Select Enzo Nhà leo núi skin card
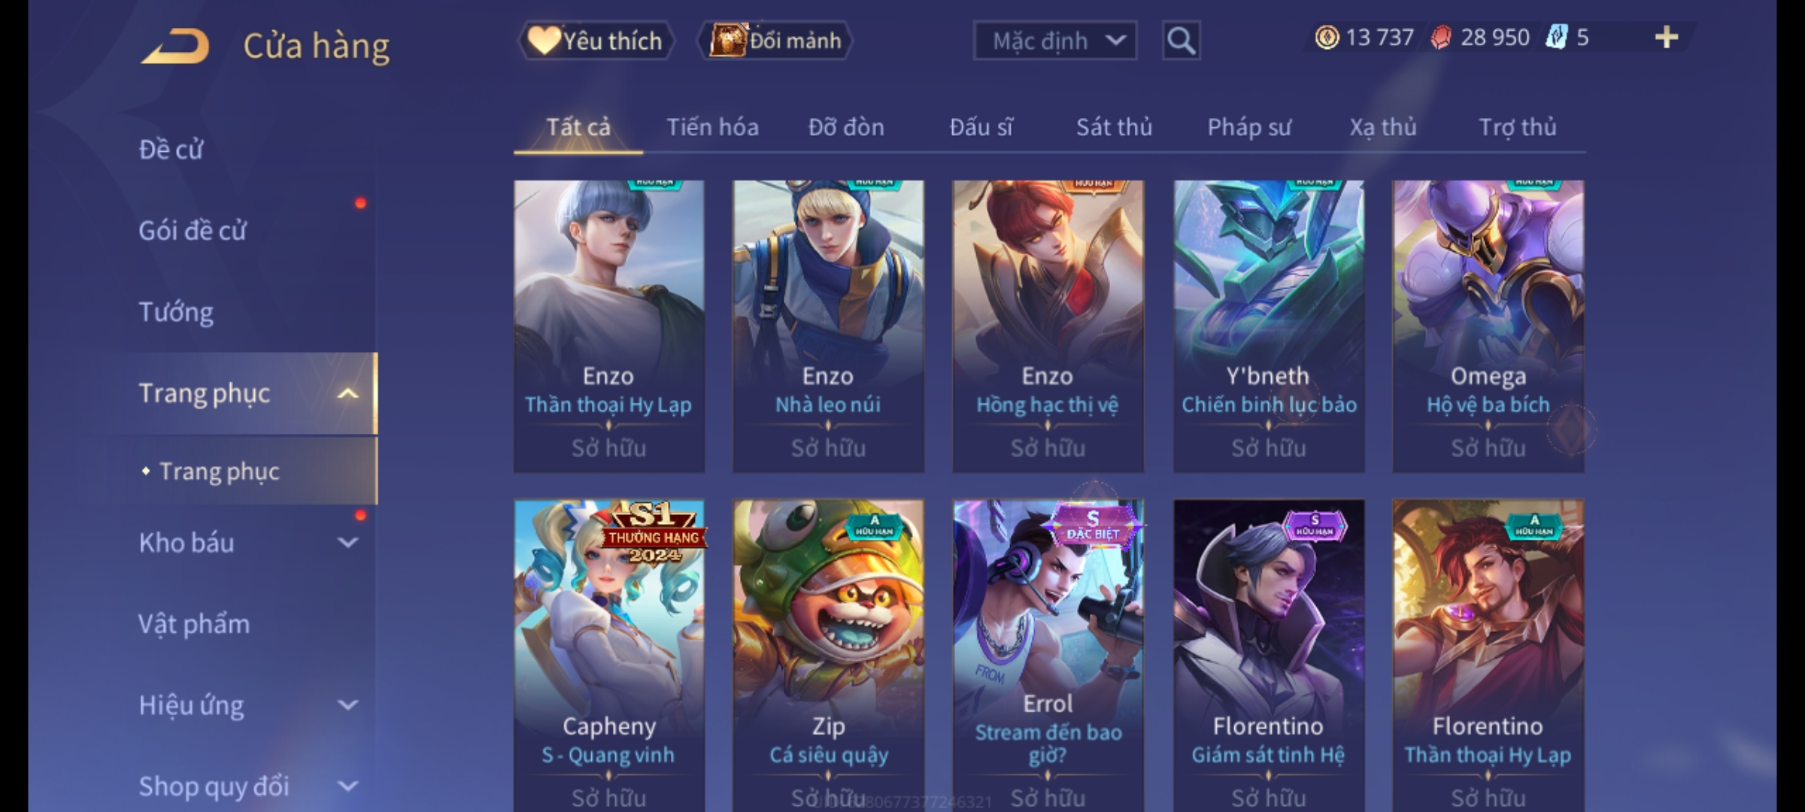 point(828,326)
